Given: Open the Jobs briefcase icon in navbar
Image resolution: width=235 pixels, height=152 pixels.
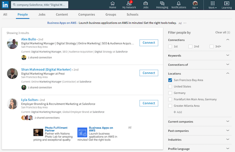Looking at the screenshot, I should tap(146, 5).
